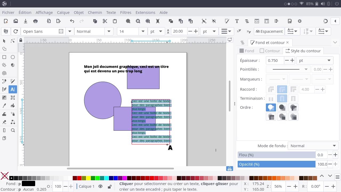Image resolution: width=341 pixels, height=192 pixels.
Task: Select the Spray tool
Action: pyautogui.click(x=13, y=114)
